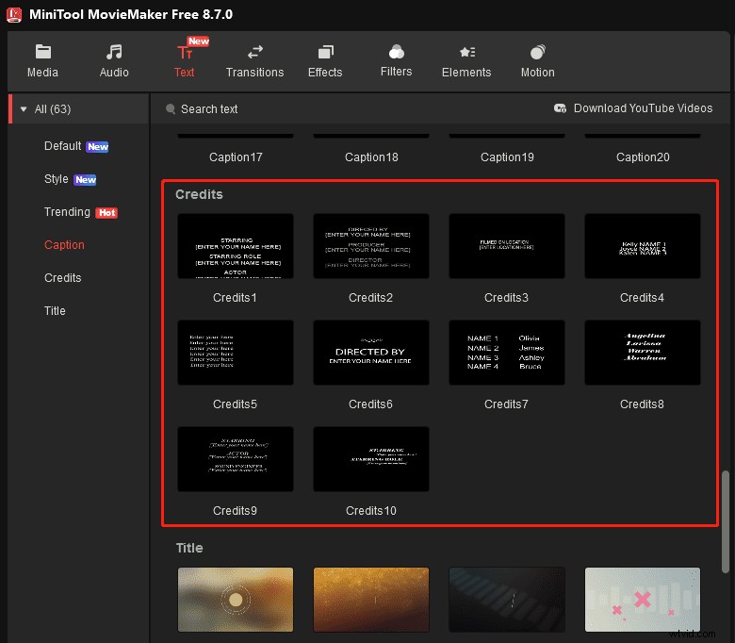Click the Title section heading

point(189,548)
